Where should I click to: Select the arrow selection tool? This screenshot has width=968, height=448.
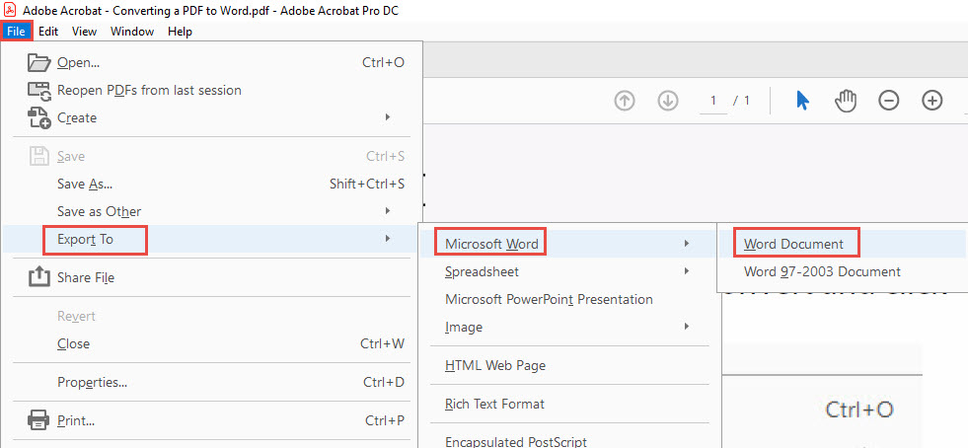tap(802, 100)
